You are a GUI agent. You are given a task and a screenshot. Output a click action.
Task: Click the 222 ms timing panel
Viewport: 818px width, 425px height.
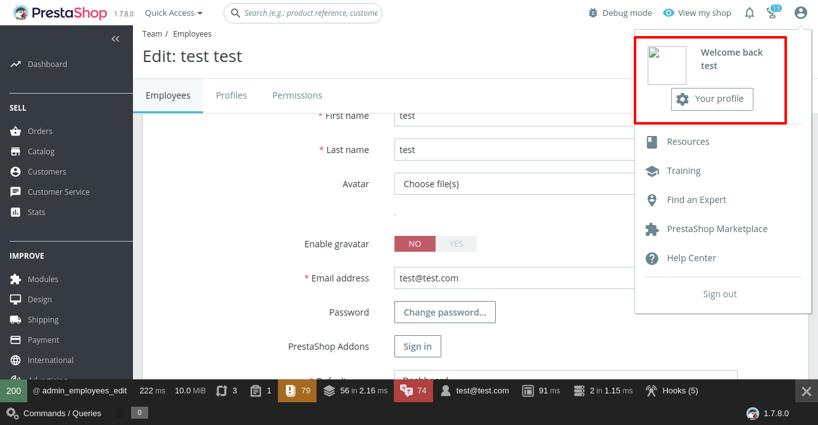tap(152, 391)
